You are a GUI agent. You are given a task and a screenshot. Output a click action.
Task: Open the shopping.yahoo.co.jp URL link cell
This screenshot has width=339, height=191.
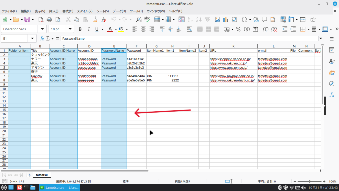click(230, 59)
